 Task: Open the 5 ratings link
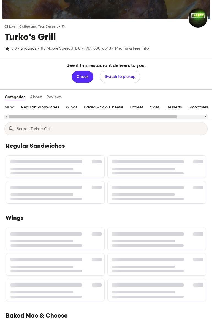coord(29,48)
